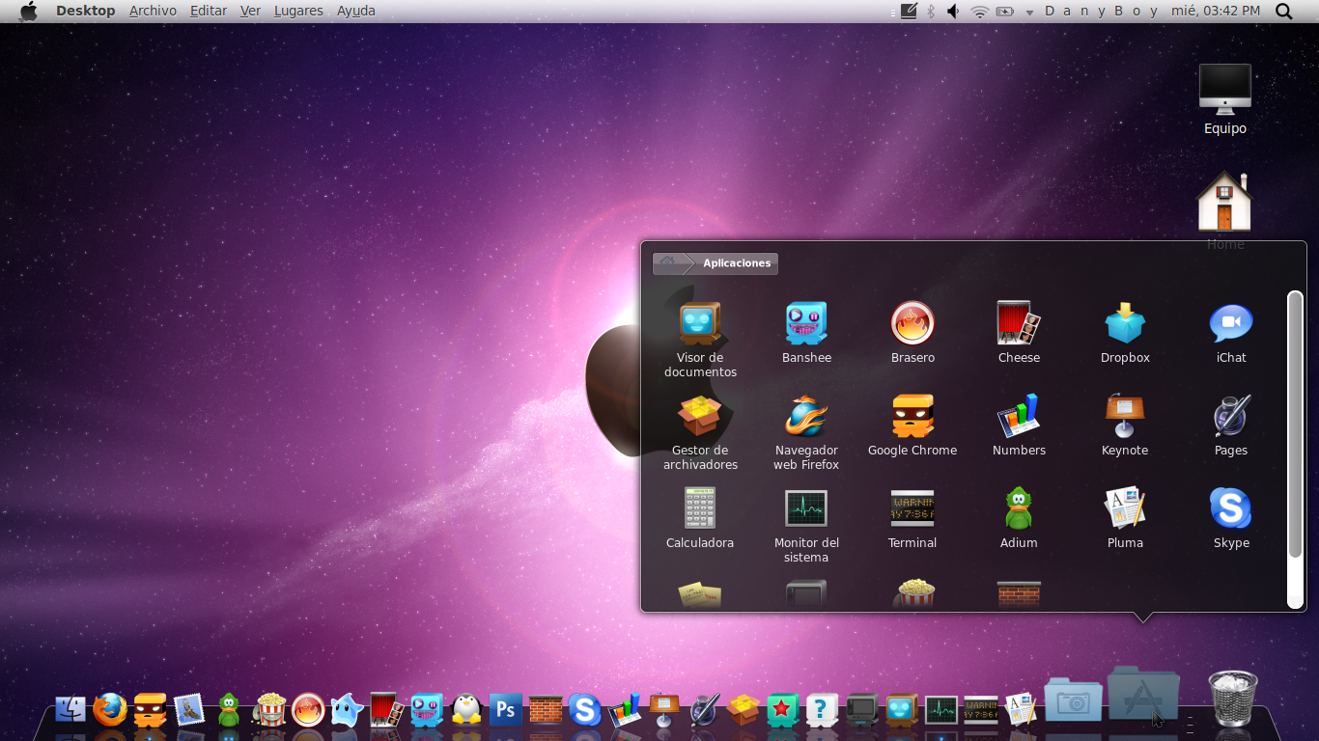1319x741 pixels.
Task: Open Google Chrome in the Aplicaciones popup
Action: (x=912, y=425)
